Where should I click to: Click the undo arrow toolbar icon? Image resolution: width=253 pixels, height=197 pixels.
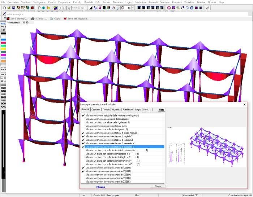pyautogui.click(x=39, y=8)
